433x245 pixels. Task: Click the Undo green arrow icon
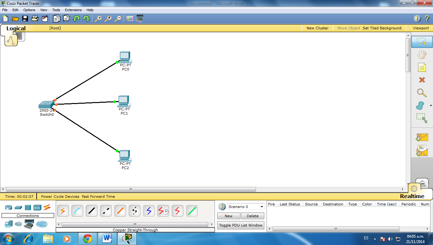[x=76, y=19]
